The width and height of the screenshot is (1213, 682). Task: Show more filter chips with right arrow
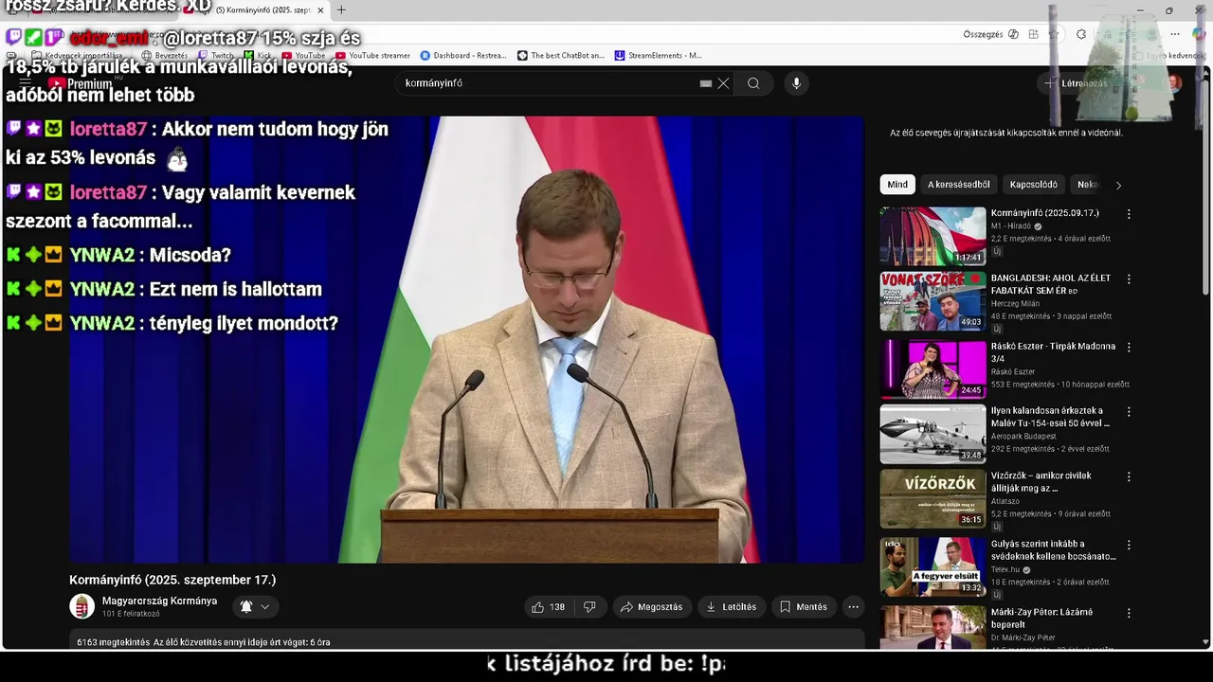click(x=1118, y=186)
